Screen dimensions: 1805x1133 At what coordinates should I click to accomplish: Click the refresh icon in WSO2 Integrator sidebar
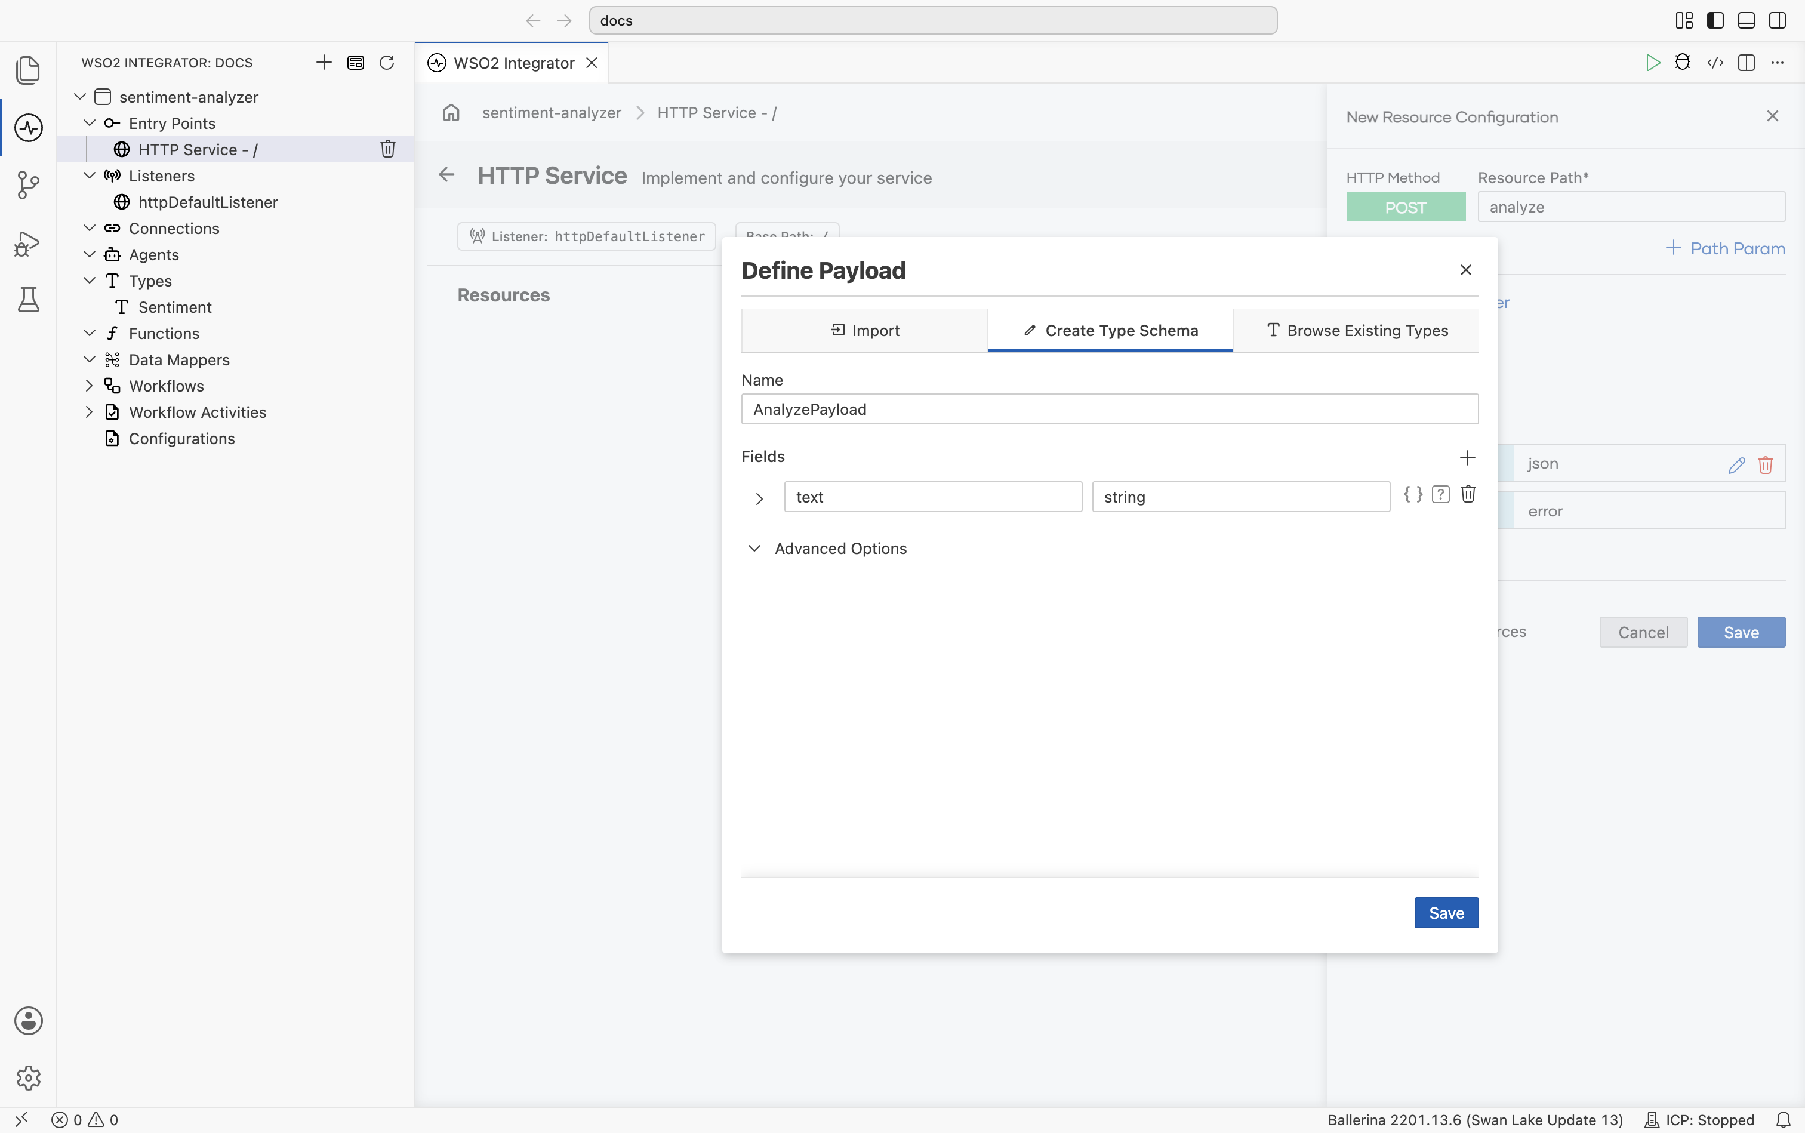click(x=387, y=62)
